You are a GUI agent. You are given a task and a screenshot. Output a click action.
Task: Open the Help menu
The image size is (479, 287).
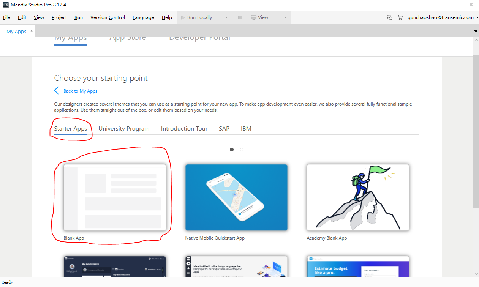click(167, 17)
